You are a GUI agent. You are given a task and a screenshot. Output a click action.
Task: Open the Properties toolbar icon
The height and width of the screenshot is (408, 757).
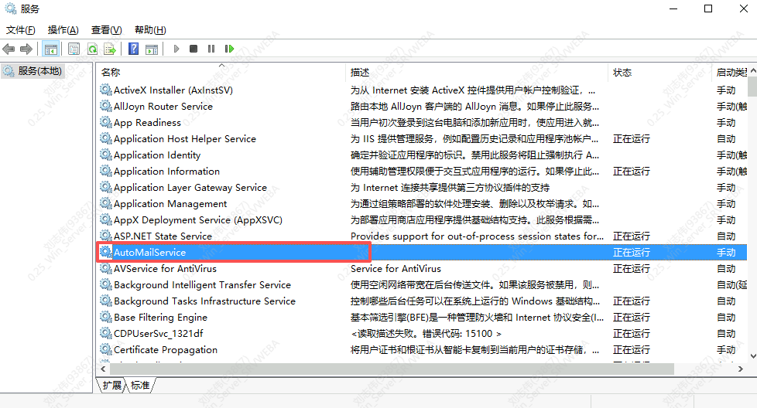(x=74, y=49)
